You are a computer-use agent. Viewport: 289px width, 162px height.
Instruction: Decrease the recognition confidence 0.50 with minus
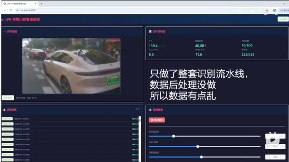(268, 157)
